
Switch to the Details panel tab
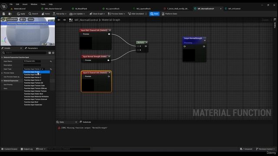click(x=7, y=48)
